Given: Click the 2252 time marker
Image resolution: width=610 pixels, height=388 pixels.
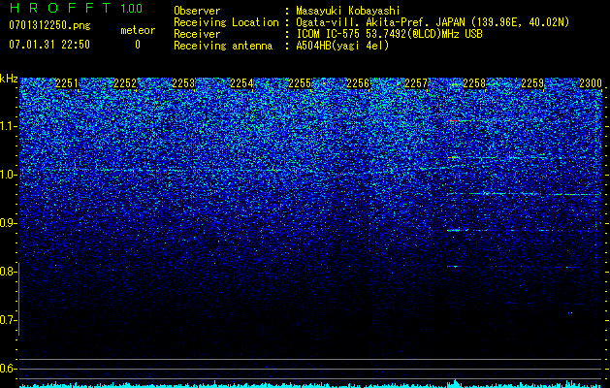Looking at the screenshot, I should (125, 83).
